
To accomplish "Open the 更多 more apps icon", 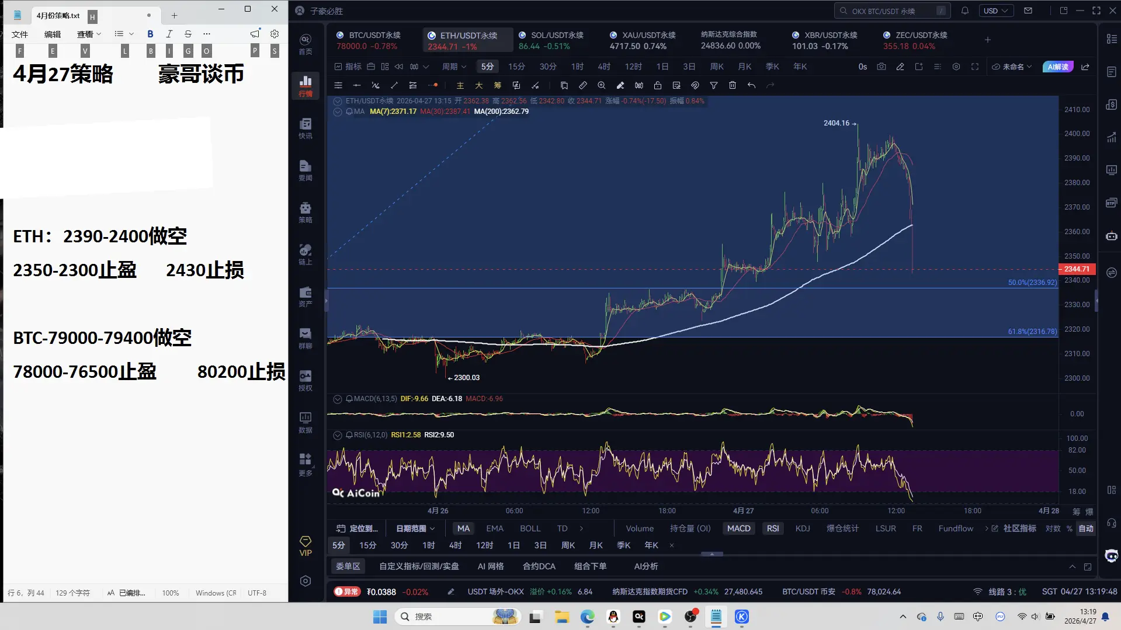I will (x=306, y=465).
